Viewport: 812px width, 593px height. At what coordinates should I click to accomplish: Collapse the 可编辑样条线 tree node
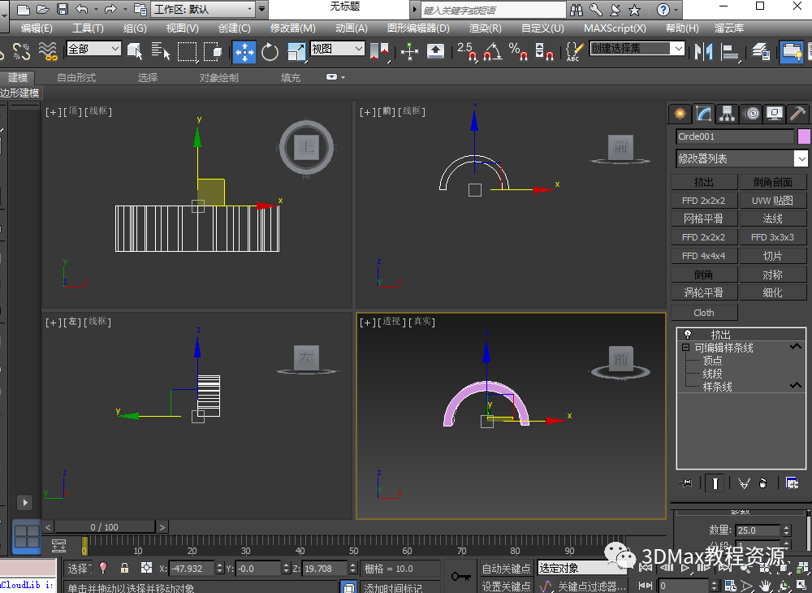pos(685,348)
